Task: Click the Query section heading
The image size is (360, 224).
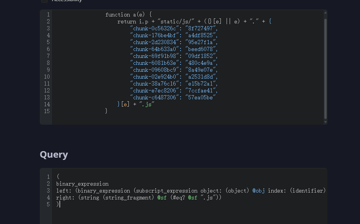Action: [54, 155]
